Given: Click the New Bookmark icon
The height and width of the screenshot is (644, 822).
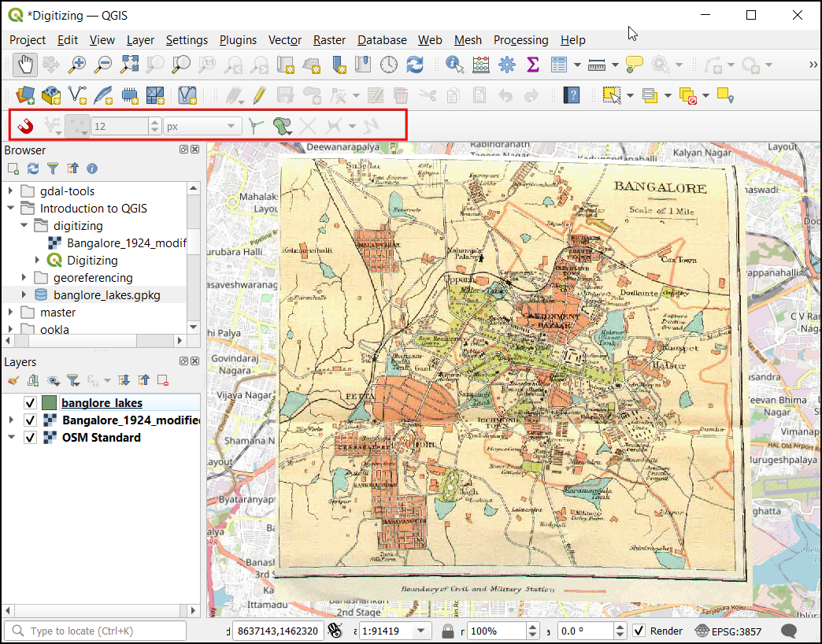Looking at the screenshot, I should (338, 65).
